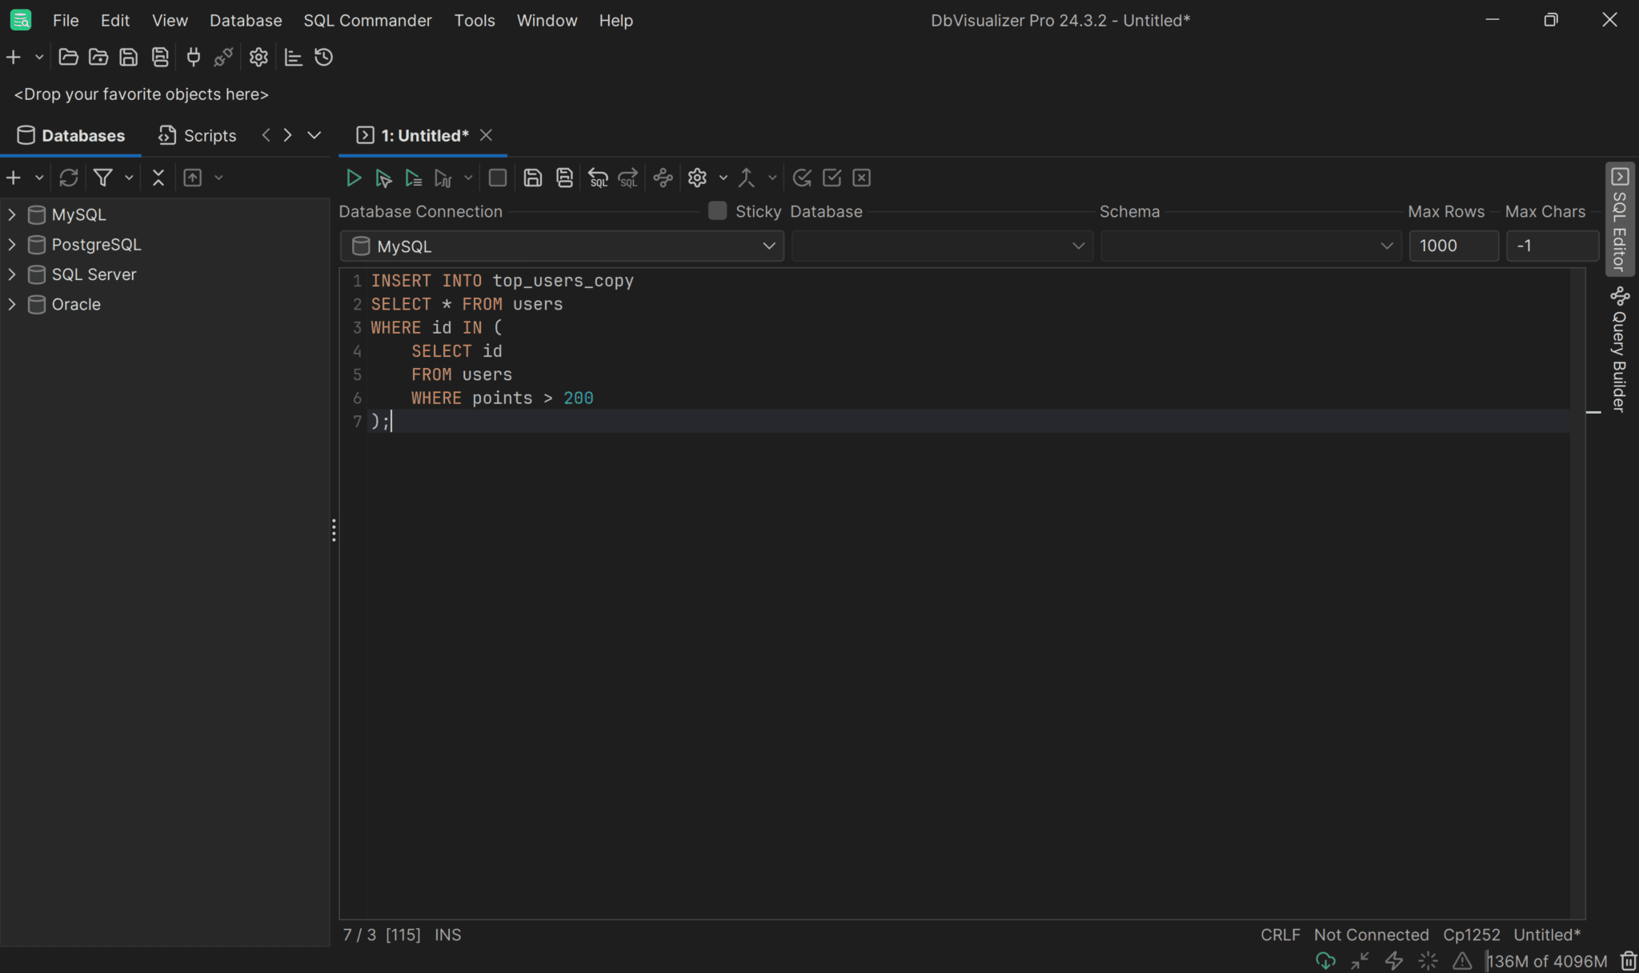Collapse all nodes in the databases tree
The image size is (1639, 973).
158,177
